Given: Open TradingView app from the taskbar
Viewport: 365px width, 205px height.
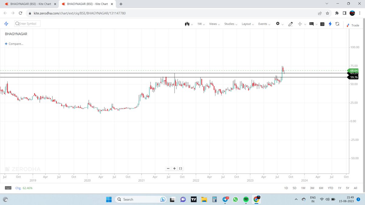Looking at the screenshot, I should tap(193, 200).
